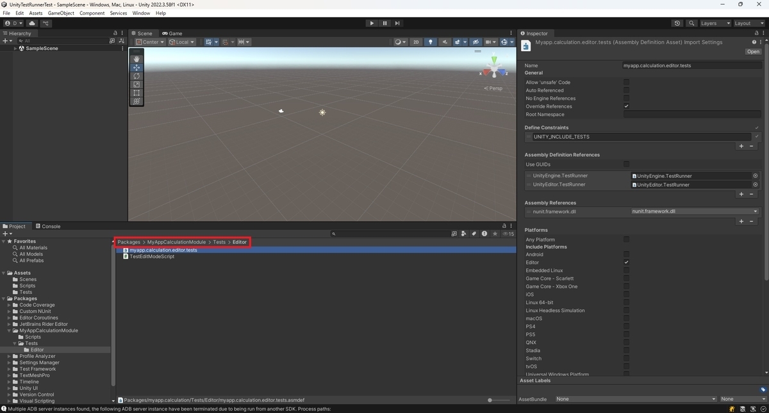Select the Rect tool in Scene
Viewport: 769px width, 413px height.
tap(136, 93)
